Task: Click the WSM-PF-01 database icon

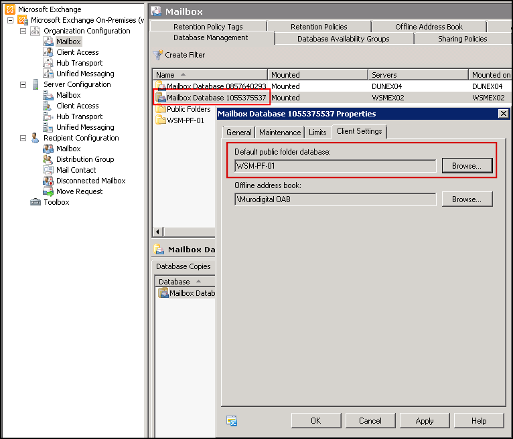Action: [x=161, y=120]
